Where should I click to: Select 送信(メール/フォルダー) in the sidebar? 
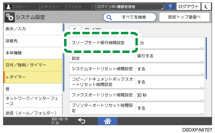coord(33,112)
